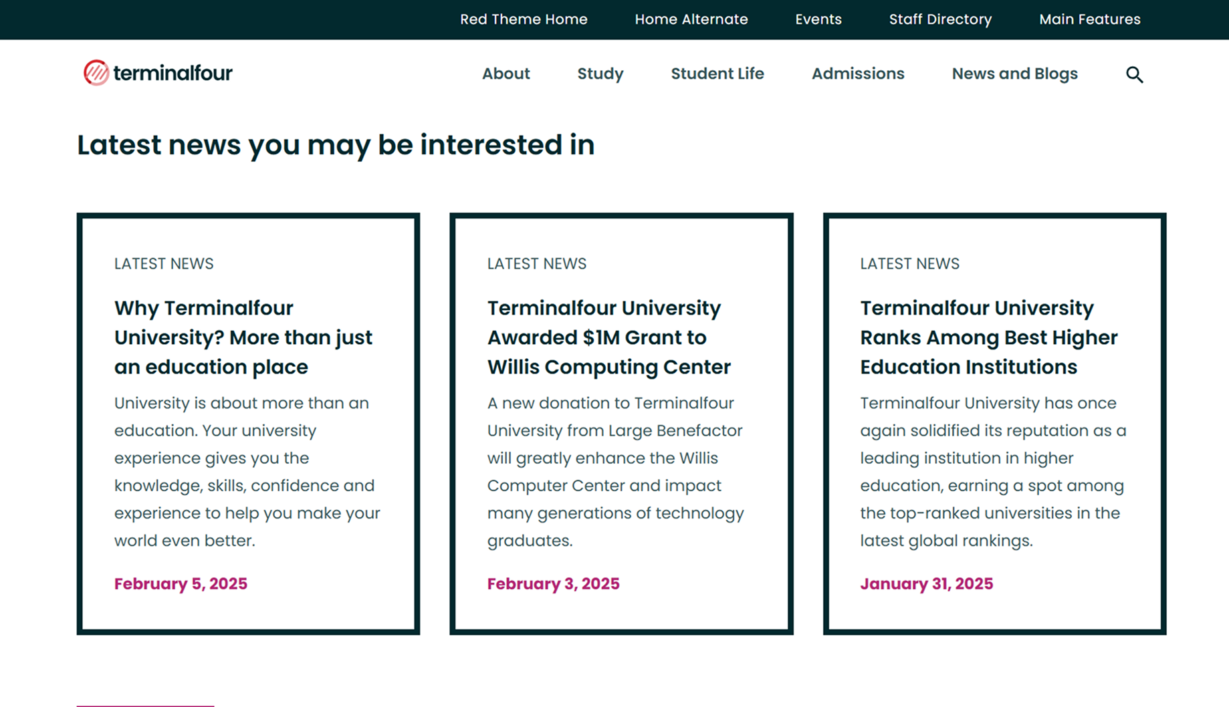Go to Home Alternate page
This screenshot has width=1229, height=707.
click(691, 19)
